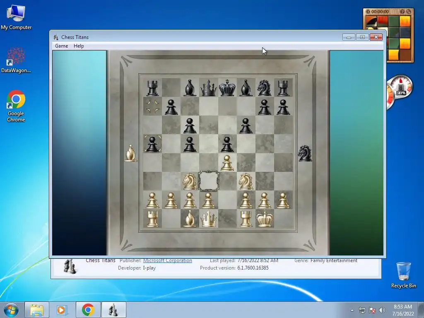Open the Windows Start menu

tap(11, 310)
